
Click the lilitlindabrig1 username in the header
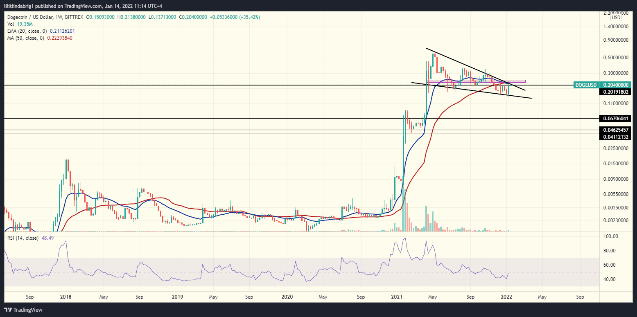click(x=19, y=6)
